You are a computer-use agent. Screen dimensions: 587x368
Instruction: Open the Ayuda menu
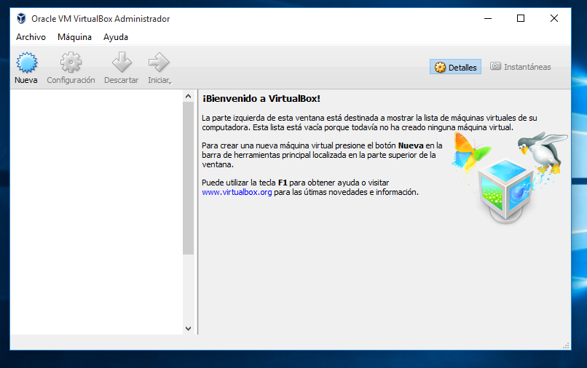click(x=116, y=37)
